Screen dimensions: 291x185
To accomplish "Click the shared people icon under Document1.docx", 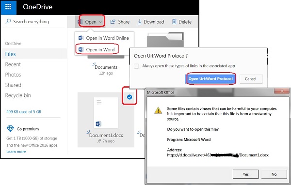I will point(99,141).
